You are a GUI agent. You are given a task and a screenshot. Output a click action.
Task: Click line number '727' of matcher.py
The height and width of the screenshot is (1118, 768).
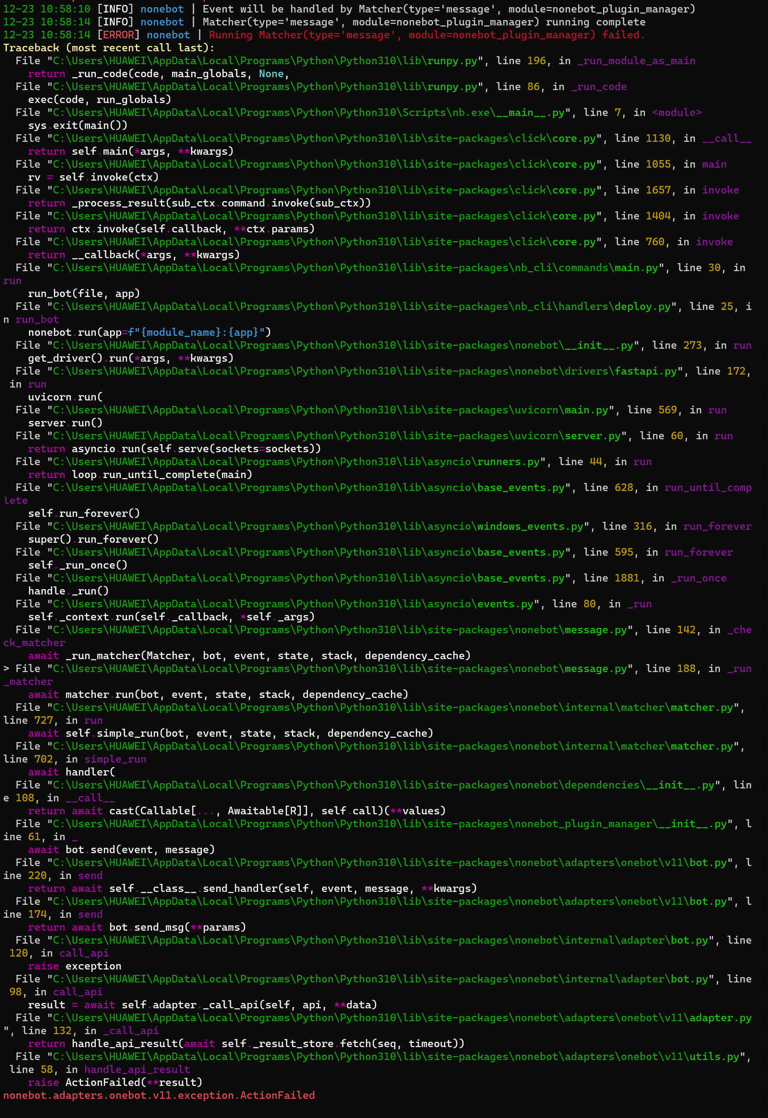coord(43,720)
